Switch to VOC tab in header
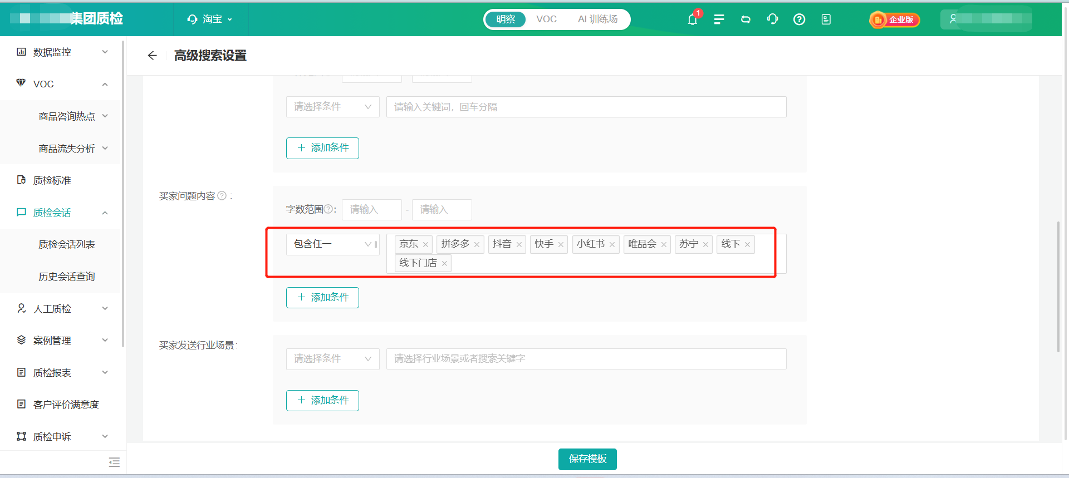Screen dimensions: 1069x478 point(546,19)
